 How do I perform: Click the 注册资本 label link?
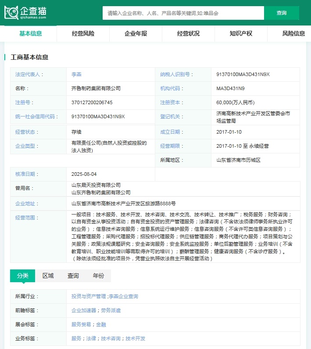point(170,102)
